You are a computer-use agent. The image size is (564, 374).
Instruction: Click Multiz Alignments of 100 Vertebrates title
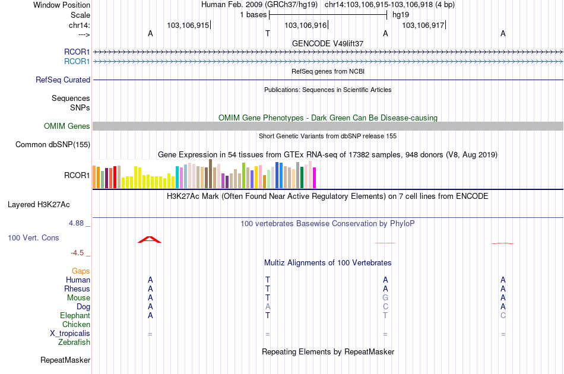328,263
